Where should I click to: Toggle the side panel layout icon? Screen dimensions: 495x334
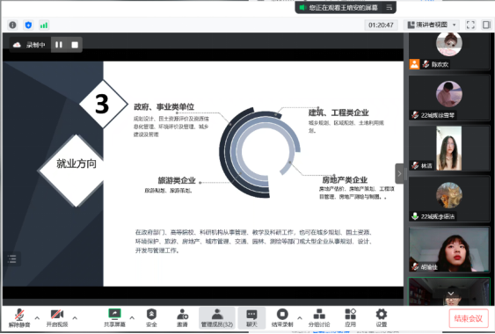pyautogui.click(x=486, y=25)
